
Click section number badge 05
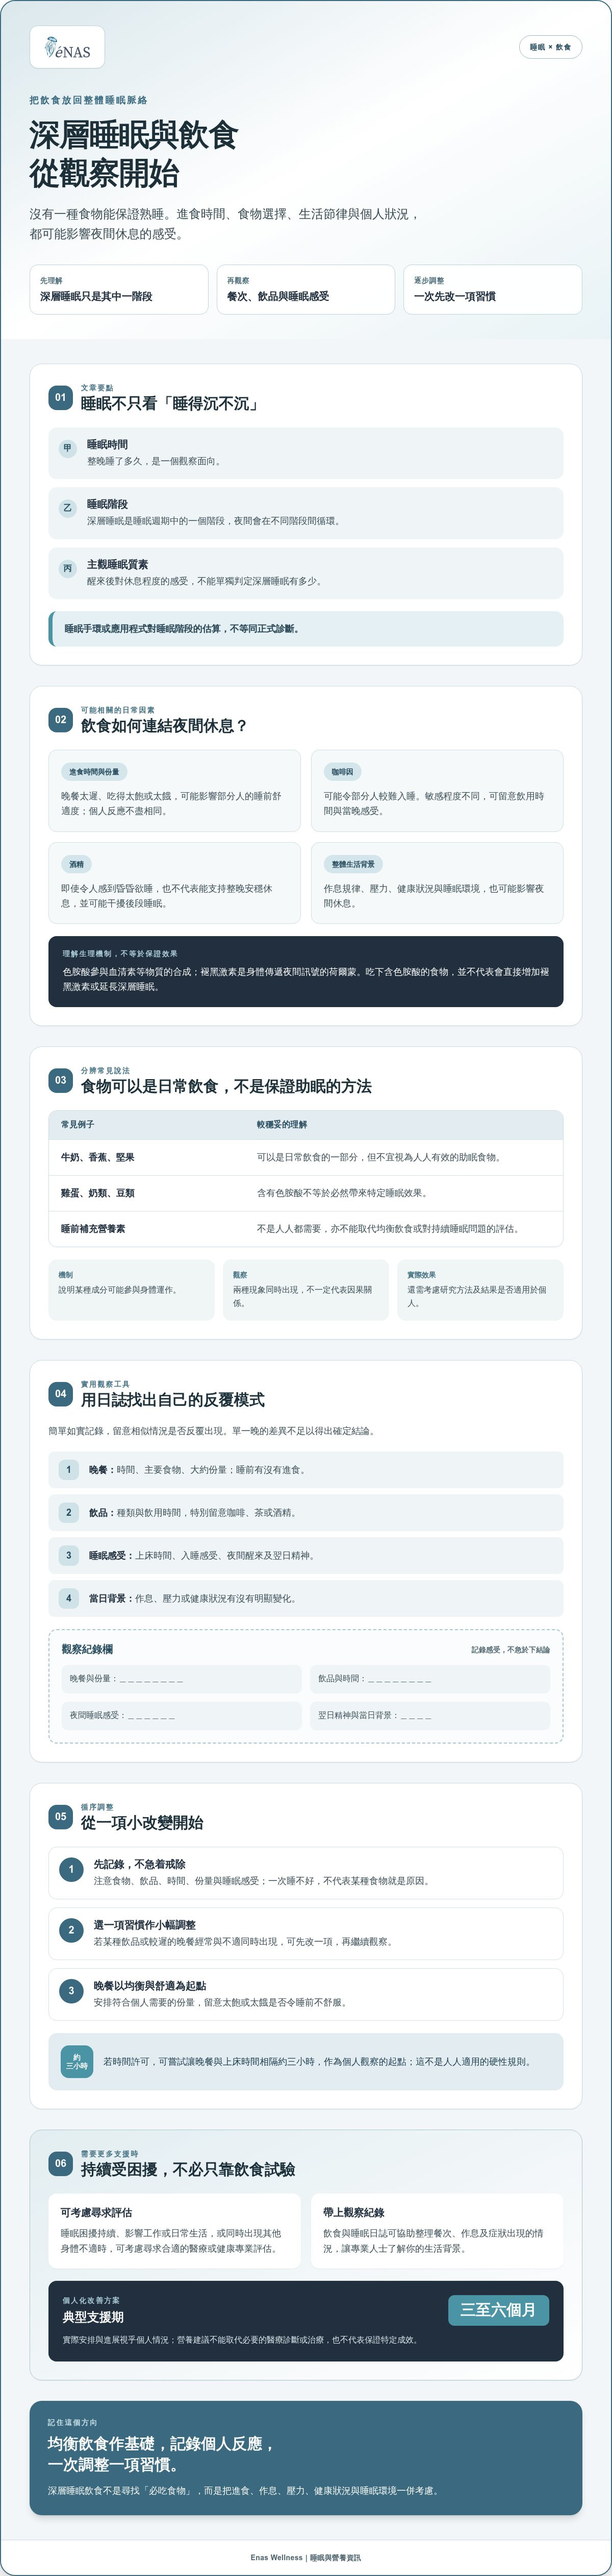(61, 1816)
